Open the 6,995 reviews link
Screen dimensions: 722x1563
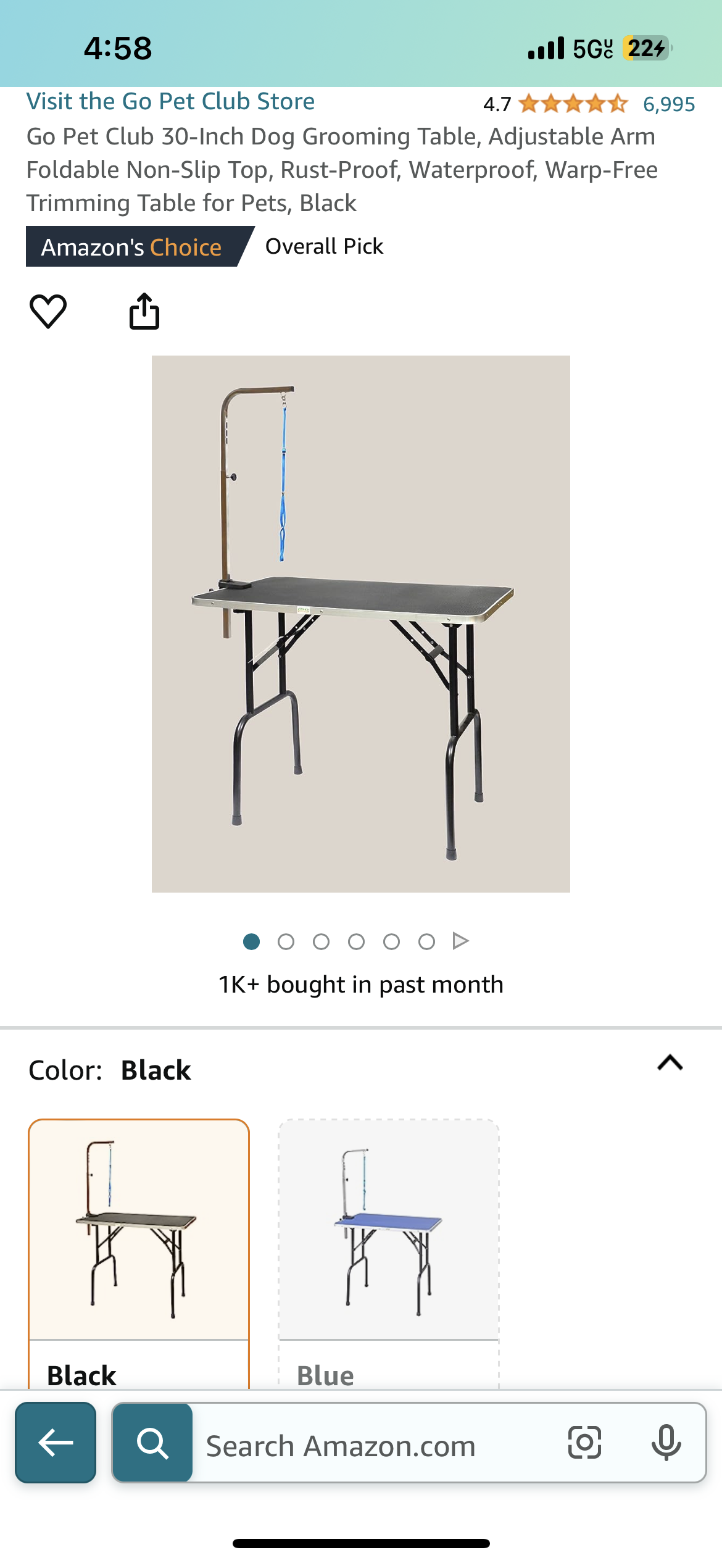669,104
